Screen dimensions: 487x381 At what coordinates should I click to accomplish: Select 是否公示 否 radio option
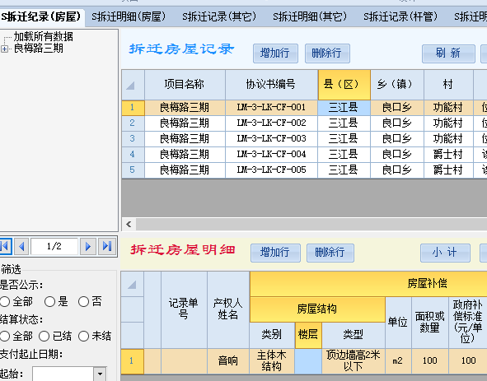[83, 301]
